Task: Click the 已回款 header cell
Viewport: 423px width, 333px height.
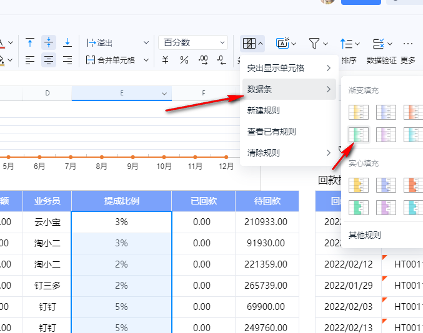Action: pos(204,201)
